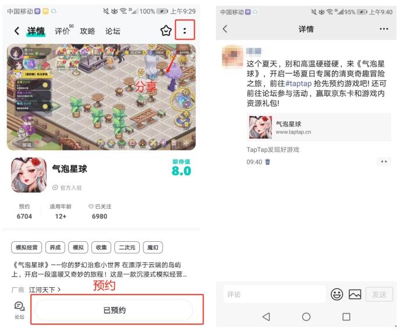This screenshot has width=407, height=335.
Task: Open the horizontal three-dot menu in header
Action: 383,29
